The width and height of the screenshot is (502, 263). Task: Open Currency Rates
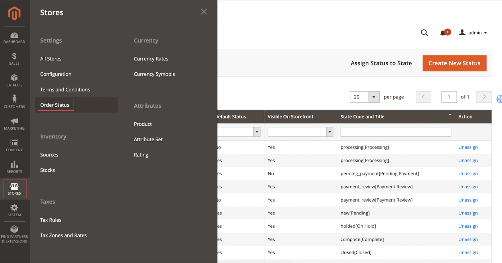(x=151, y=59)
